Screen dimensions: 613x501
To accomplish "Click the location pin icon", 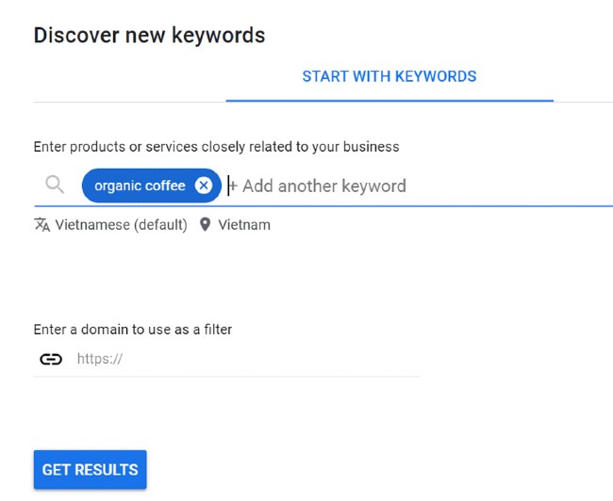I will click(205, 225).
